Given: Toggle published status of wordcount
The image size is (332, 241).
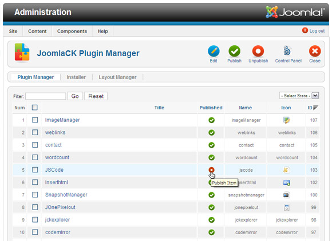Looking at the screenshot, I should point(211,157).
